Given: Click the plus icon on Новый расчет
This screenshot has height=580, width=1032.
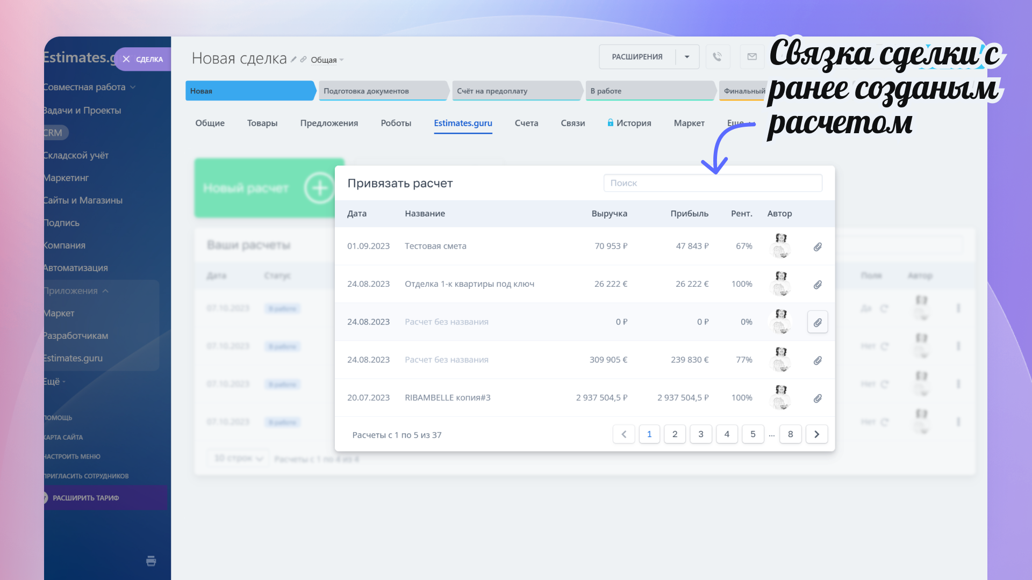Looking at the screenshot, I should coord(319,188).
